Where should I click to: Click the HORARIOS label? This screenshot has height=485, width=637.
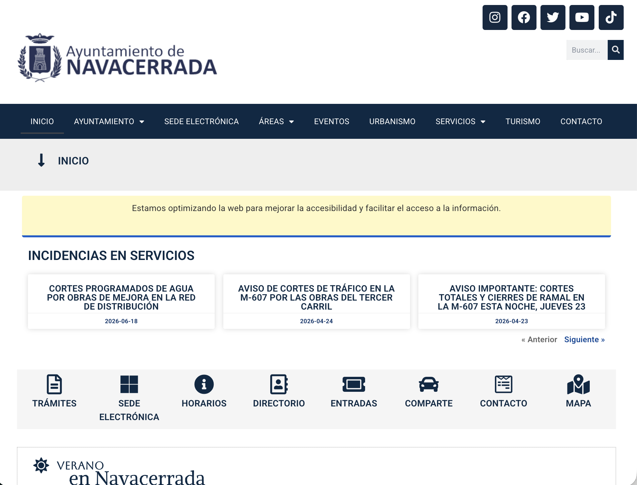204,403
